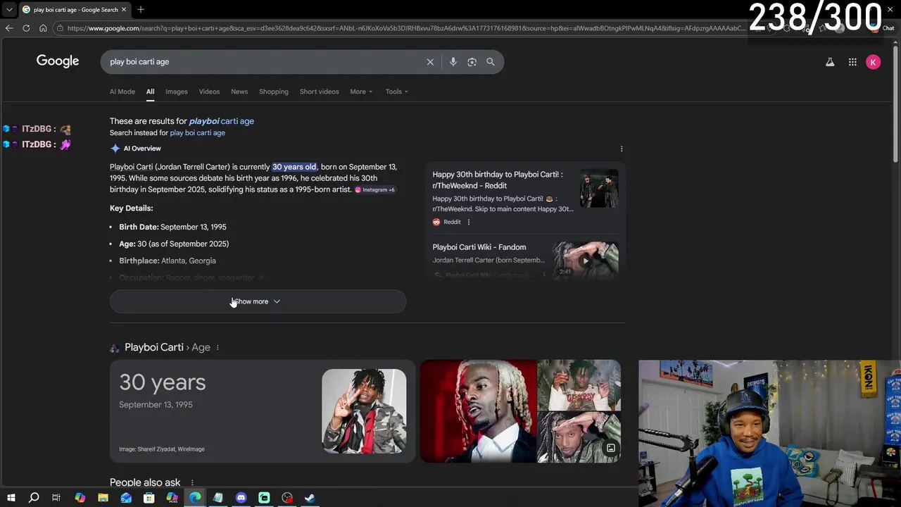Open Task View on taskbar
The image size is (901, 507).
(x=56, y=498)
